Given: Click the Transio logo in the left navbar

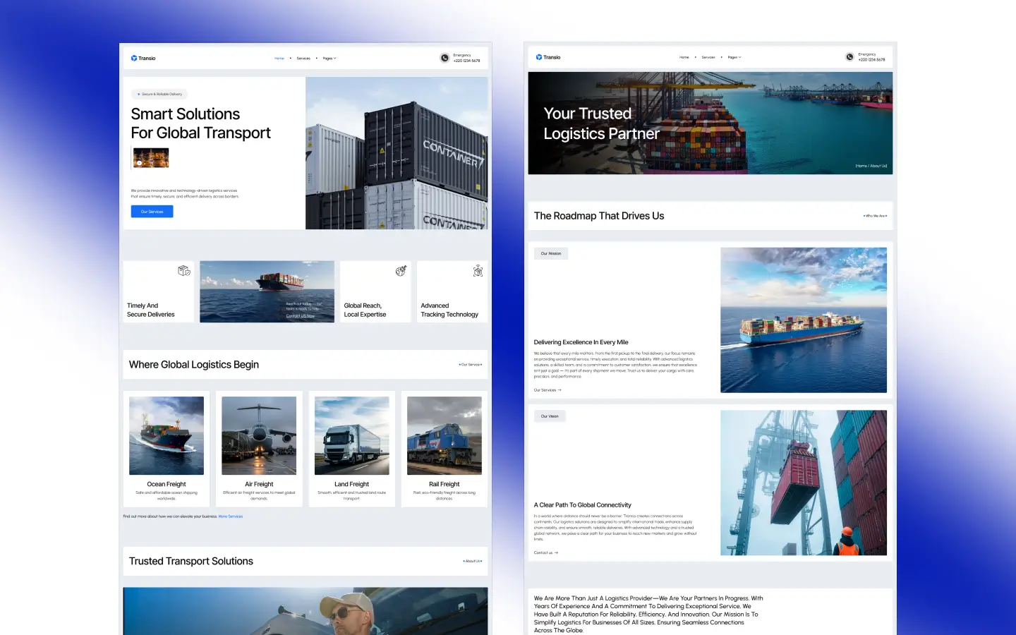Looking at the screenshot, I should pos(143,58).
